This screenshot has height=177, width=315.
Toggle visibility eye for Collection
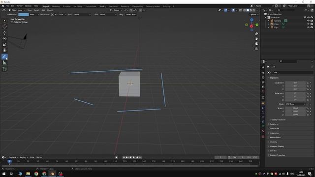point(309,18)
